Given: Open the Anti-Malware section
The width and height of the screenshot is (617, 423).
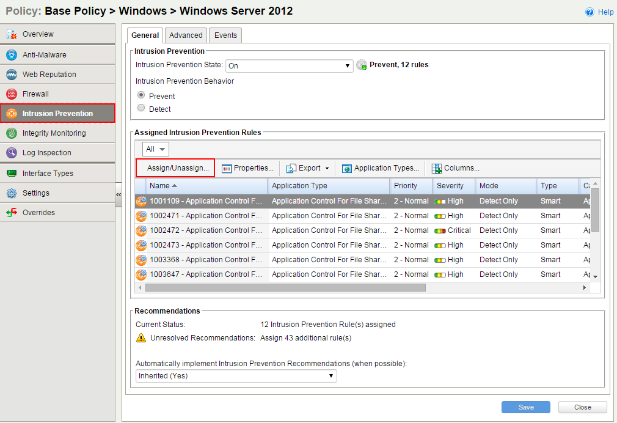Looking at the screenshot, I should (x=57, y=55).
